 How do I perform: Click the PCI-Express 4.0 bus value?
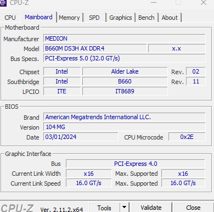click(x=136, y=164)
